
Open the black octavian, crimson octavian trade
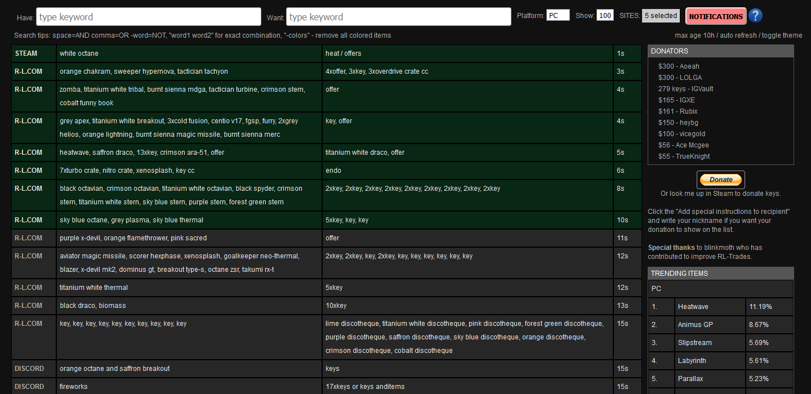(189, 195)
